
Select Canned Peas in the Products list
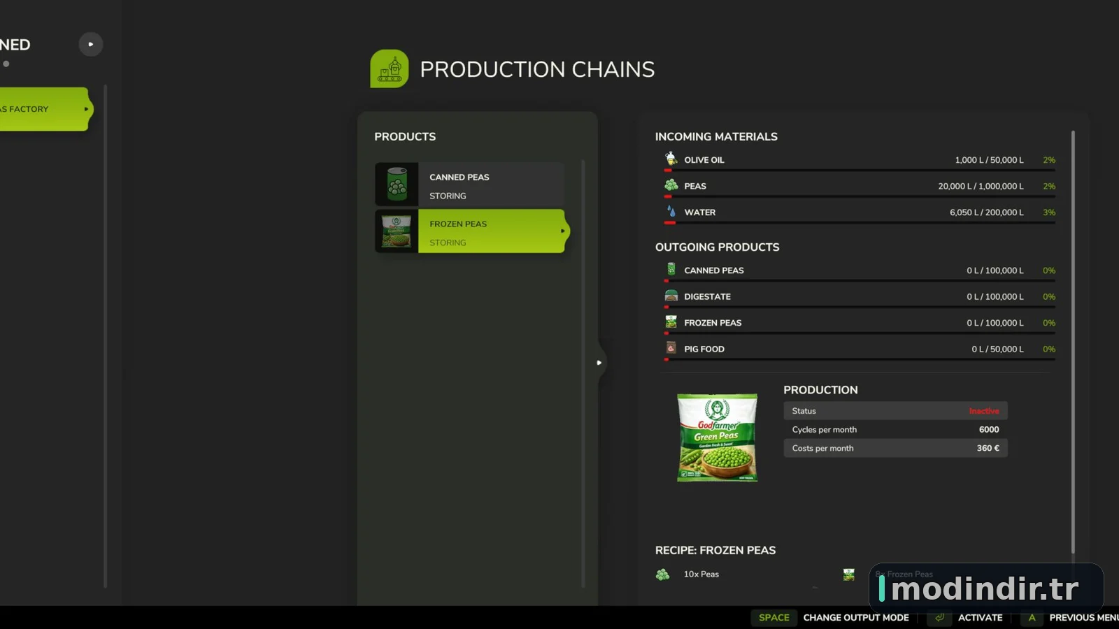(x=470, y=185)
